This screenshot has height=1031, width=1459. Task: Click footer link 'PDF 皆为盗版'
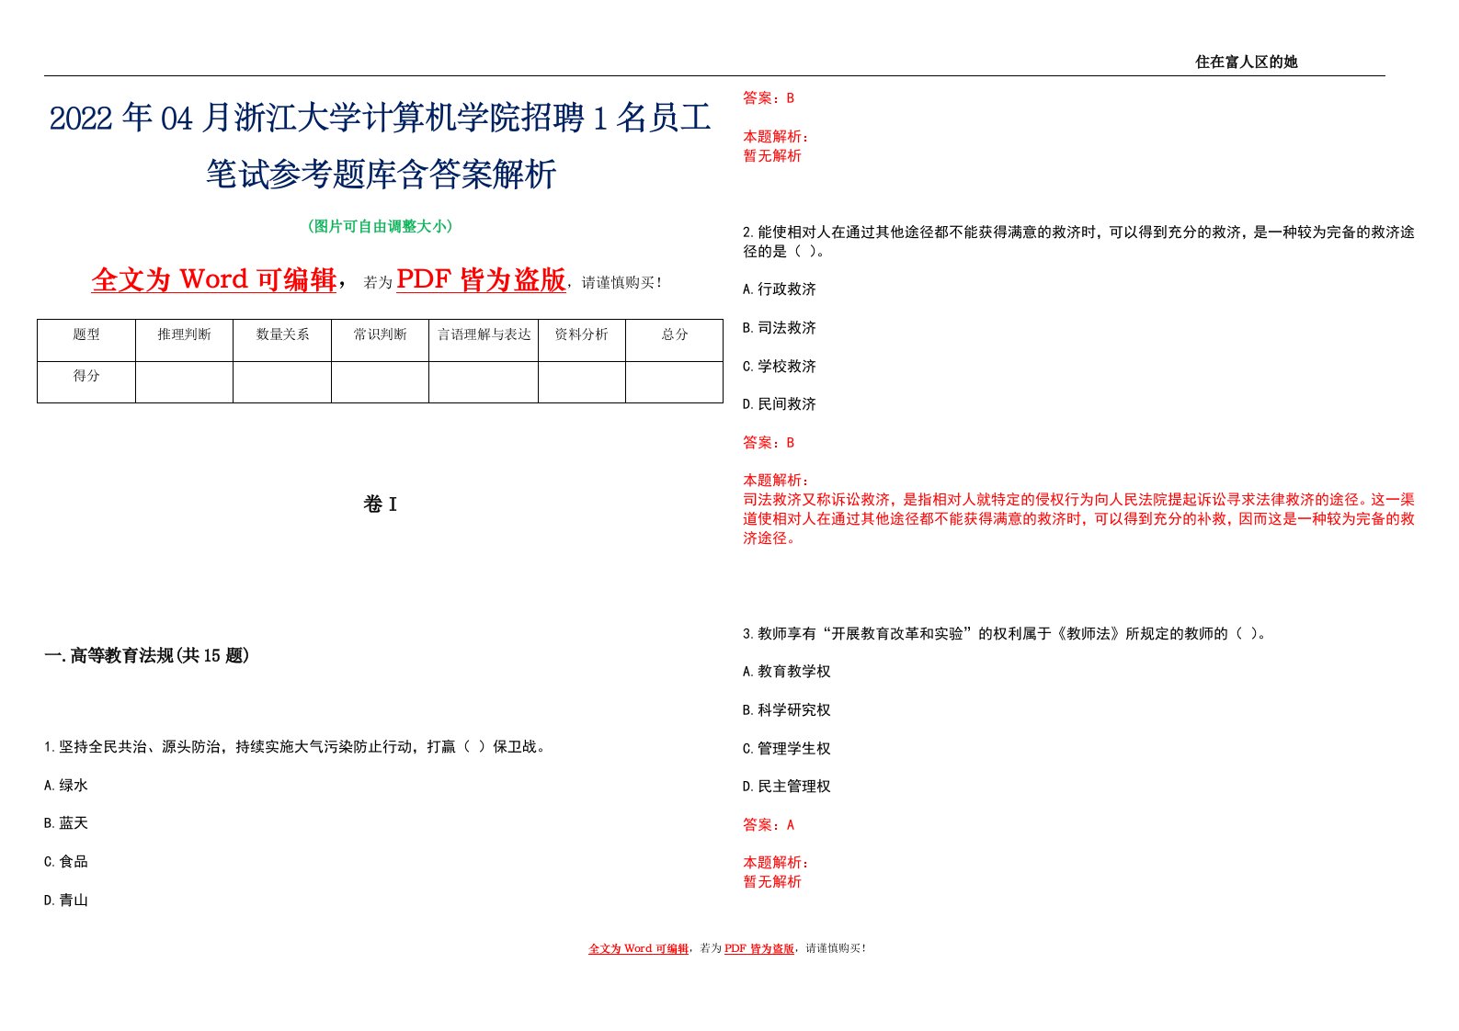pos(759,948)
